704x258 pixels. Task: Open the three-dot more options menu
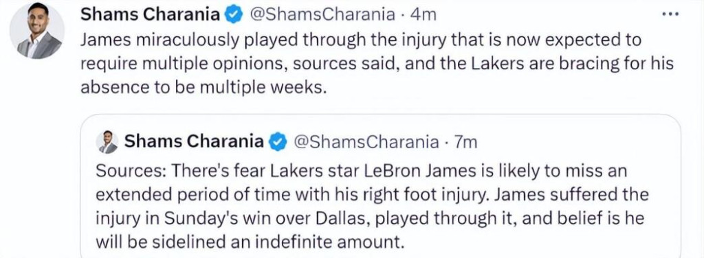pos(670,14)
